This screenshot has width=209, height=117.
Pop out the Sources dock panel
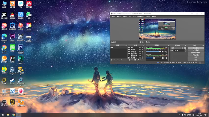pyautogui.click(x=144, y=45)
